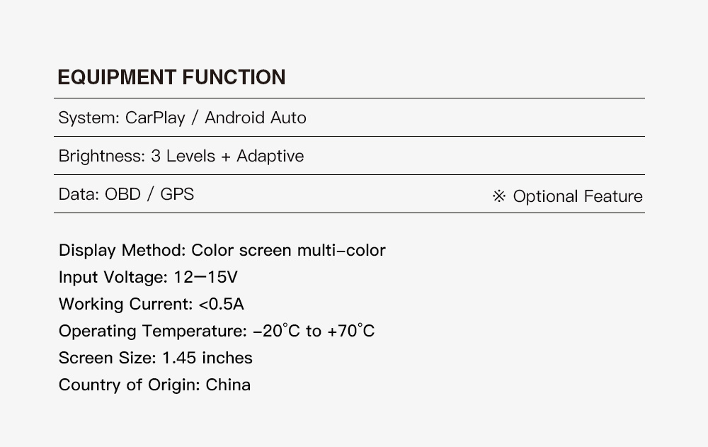Viewport: 708px width, 447px height.
Task: Click GPS in the Data row
Action: [177, 194]
